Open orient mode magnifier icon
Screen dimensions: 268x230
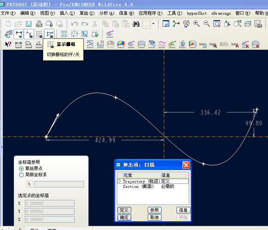(x=186, y=24)
